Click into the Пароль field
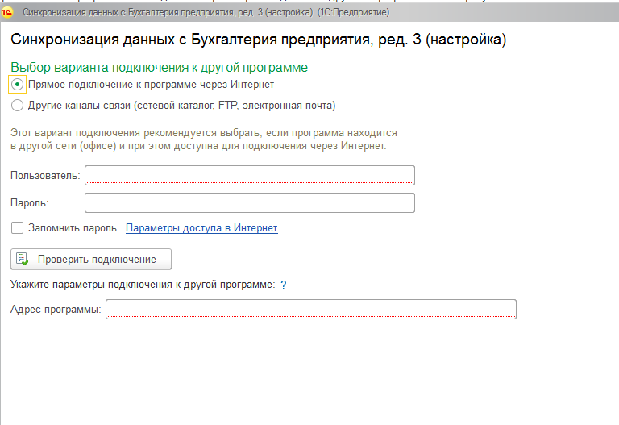The width and height of the screenshot is (619, 425). pos(250,202)
